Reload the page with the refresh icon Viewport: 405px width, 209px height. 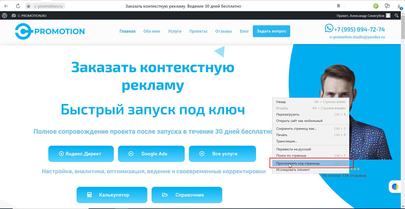click(18, 6)
